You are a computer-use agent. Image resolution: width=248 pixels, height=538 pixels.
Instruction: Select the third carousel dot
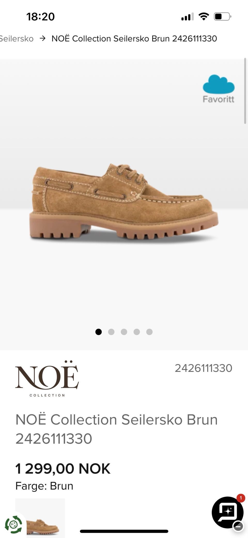pos(124,332)
